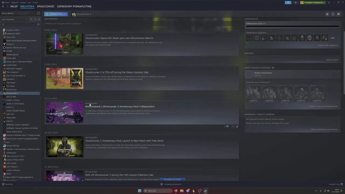This screenshot has width=345, height=194.
Task: Open the Szeregowy Podnapletnik account dropdown
Action: click(x=313, y=2)
